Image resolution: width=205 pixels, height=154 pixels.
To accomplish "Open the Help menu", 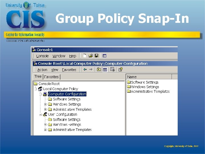I will 73,56.
